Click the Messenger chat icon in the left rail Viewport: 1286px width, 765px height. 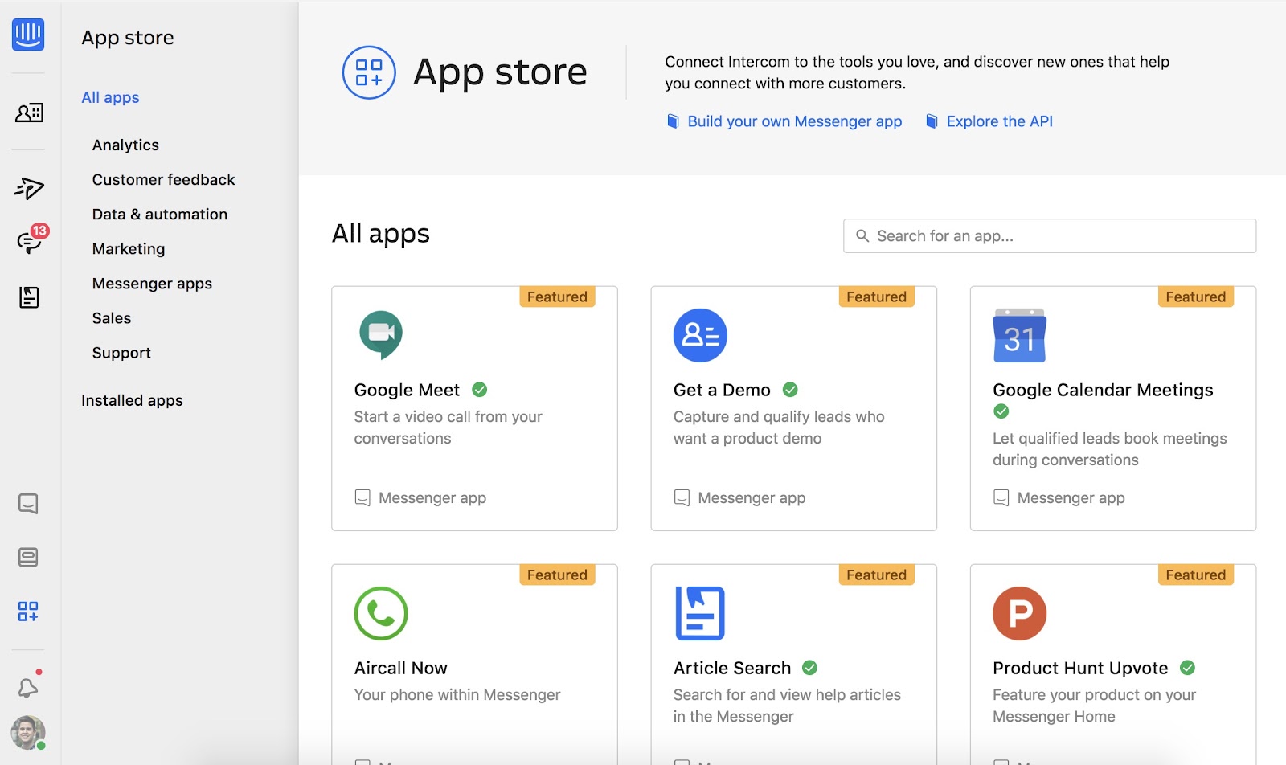tap(28, 504)
